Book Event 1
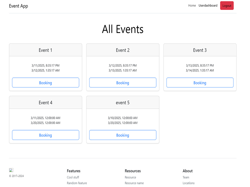 click(45, 83)
